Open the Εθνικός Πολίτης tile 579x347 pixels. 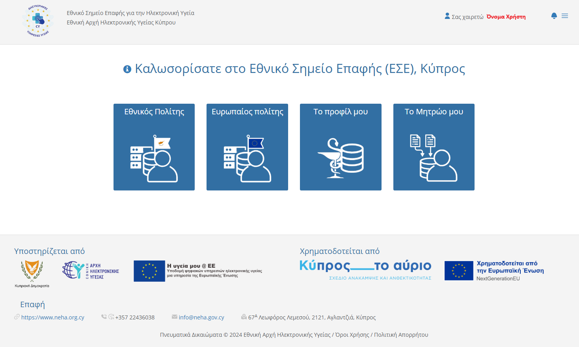(x=154, y=147)
